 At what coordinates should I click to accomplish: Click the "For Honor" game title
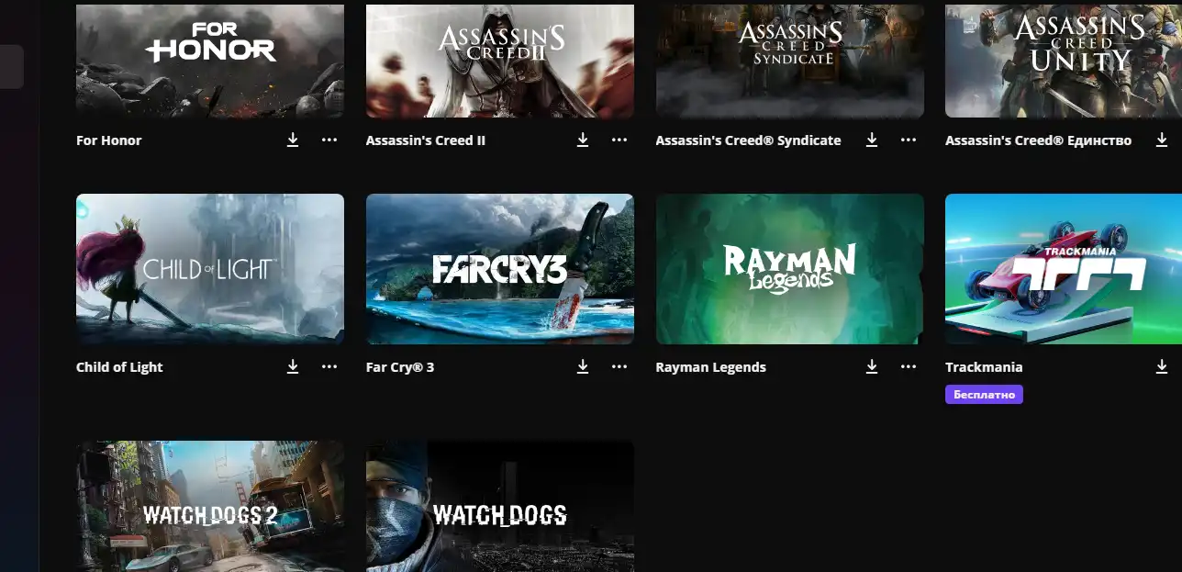point(109,140)
